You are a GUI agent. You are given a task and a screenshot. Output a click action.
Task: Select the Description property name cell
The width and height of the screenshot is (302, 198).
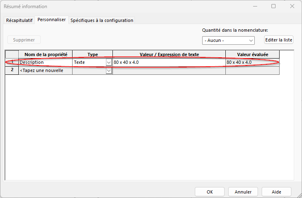click(x=45, y=63)
